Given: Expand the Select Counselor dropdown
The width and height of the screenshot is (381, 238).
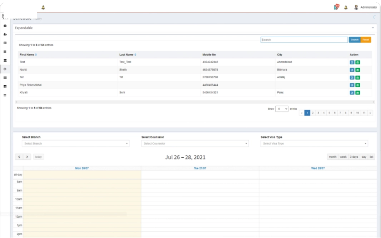Looking at the screenshot, I should point(195,143).
